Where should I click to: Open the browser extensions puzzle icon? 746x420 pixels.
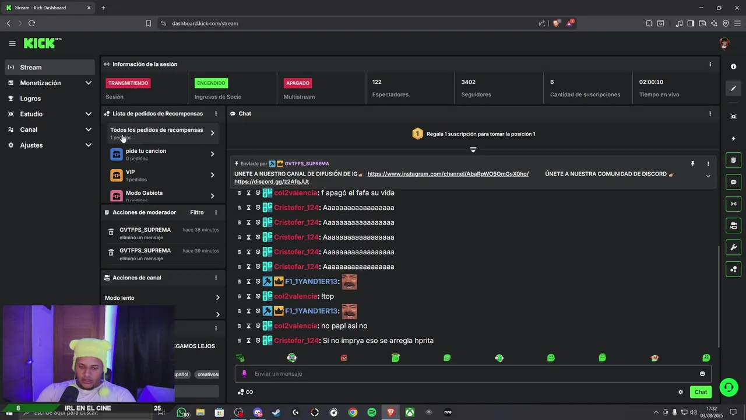649,23
